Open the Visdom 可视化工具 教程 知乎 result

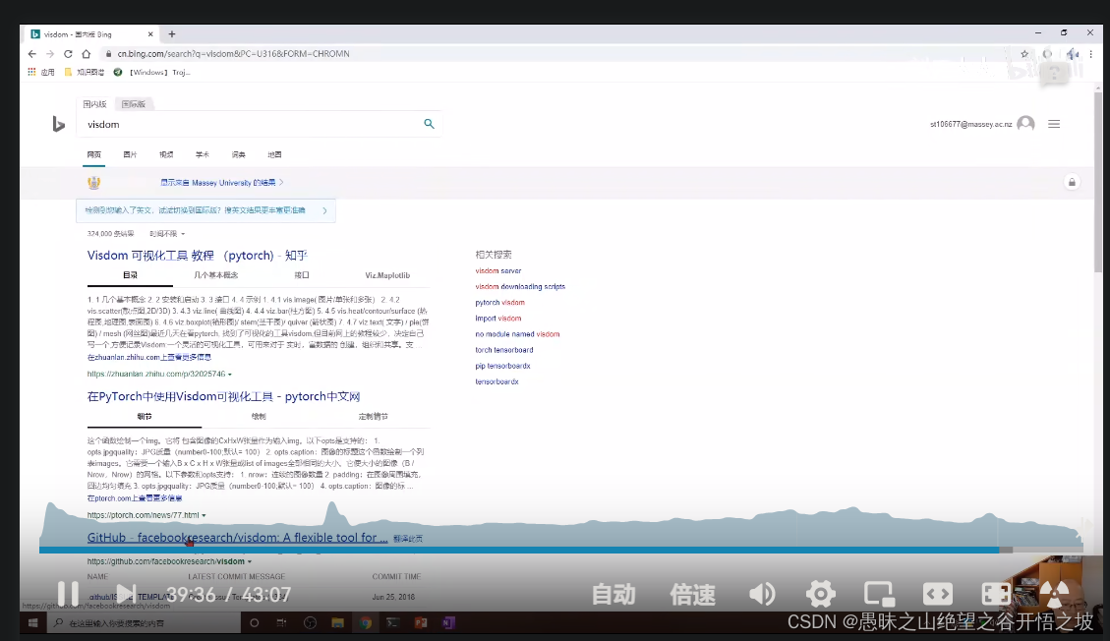(198, 256)
